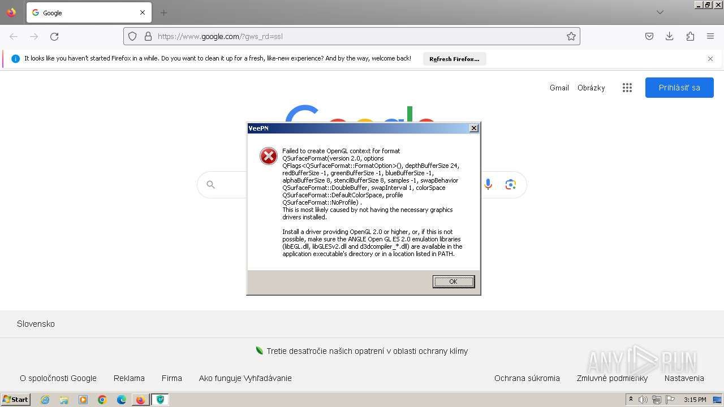Open O spoločnosti Google link
The height and width of the screenshot is (407, 724).
(58, 378)
